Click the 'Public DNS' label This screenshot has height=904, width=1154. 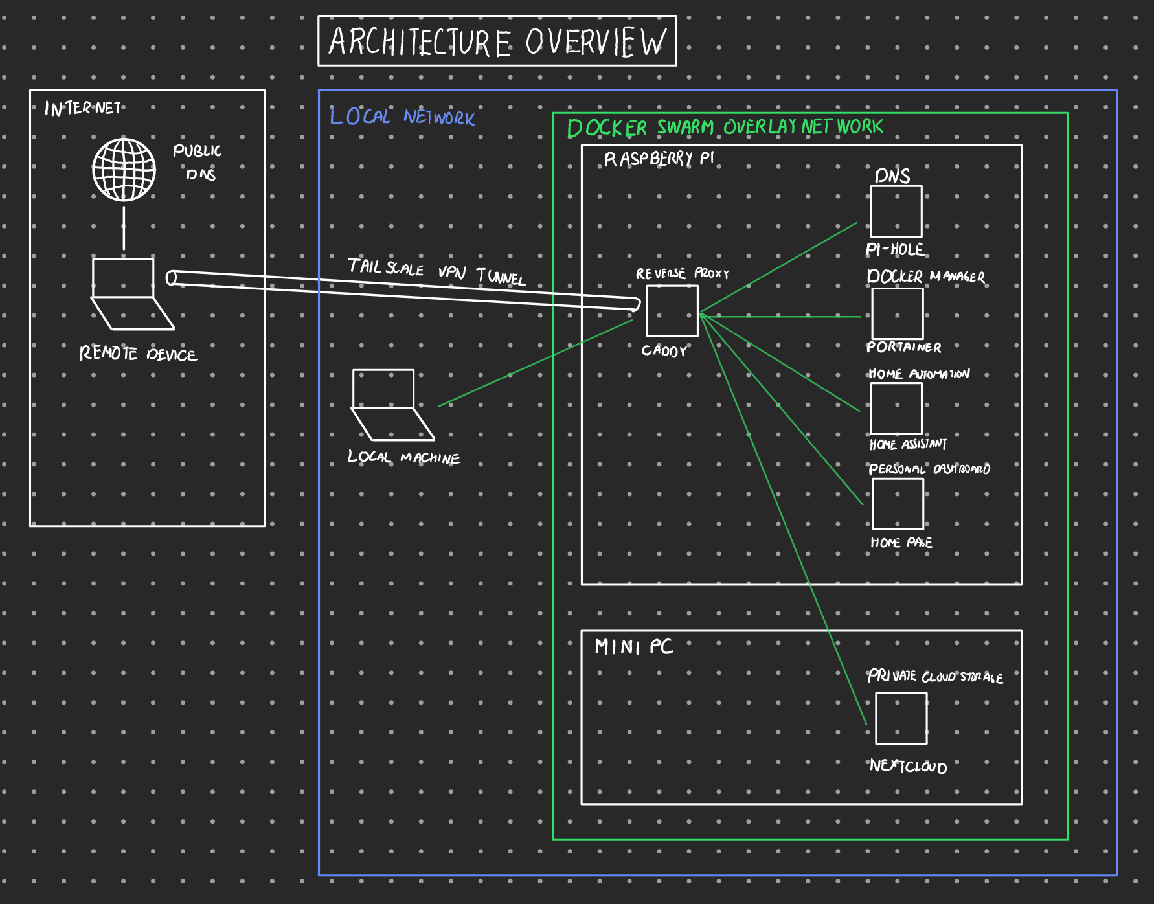click(x=197, y=162)
